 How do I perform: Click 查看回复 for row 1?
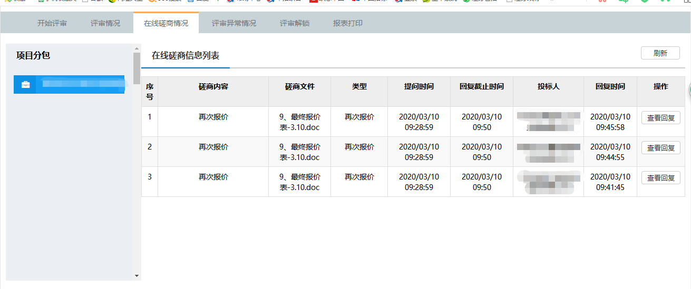click(660, 118)
